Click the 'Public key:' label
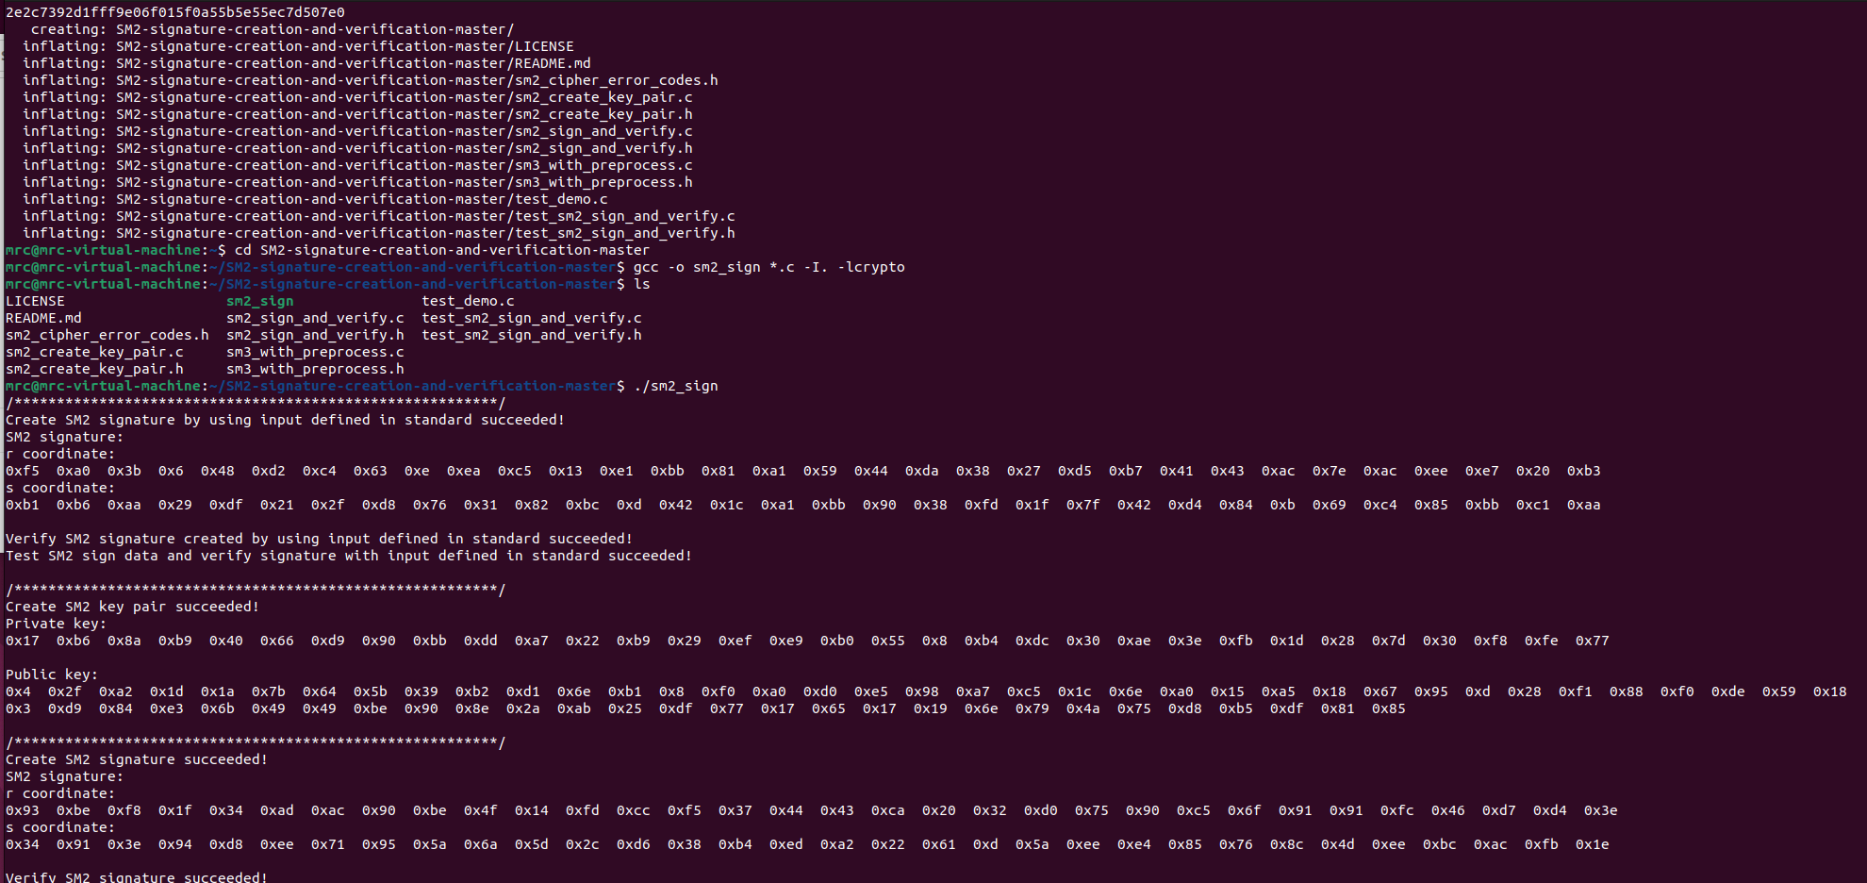This screenshot has width=1867, height=883. (52, 675)
